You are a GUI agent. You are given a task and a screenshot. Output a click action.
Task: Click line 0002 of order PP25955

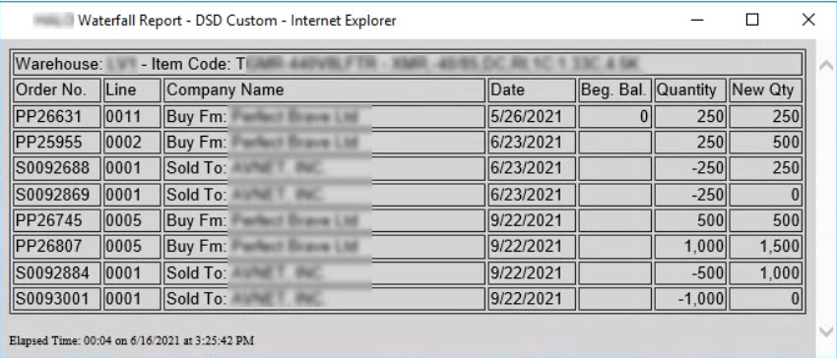132,143
